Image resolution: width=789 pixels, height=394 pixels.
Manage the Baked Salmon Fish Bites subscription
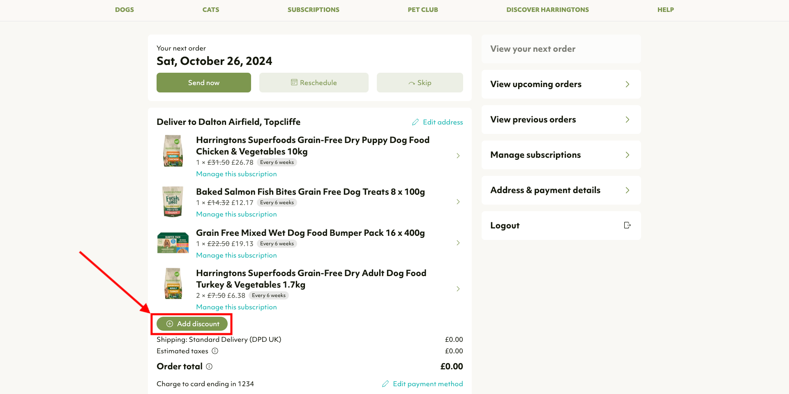[x=236, y=214]
